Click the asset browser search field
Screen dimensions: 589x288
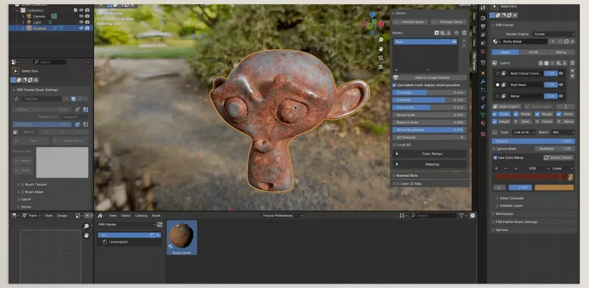[433, 216]
